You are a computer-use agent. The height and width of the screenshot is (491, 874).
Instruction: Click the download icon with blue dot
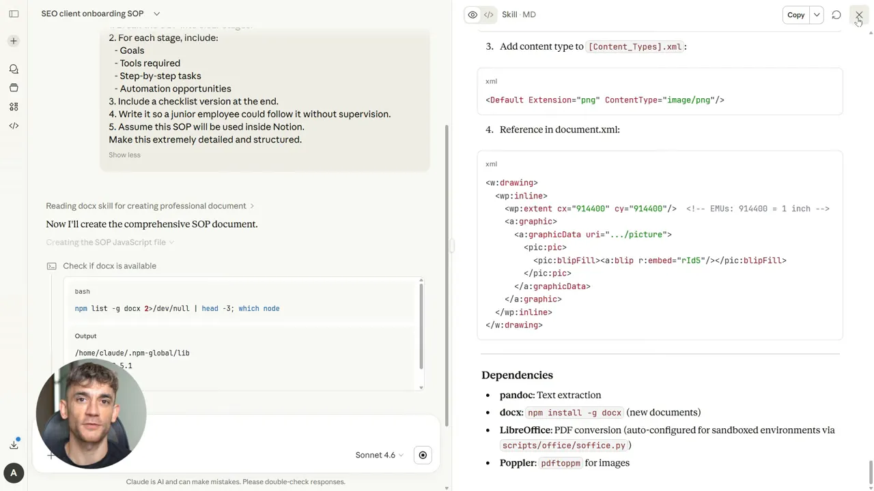(x=14, y=444)
